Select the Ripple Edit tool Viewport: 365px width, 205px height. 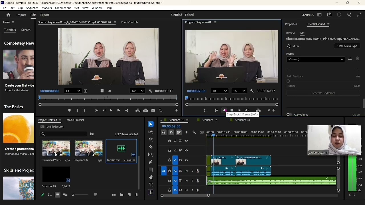click(x=151, y=139)
